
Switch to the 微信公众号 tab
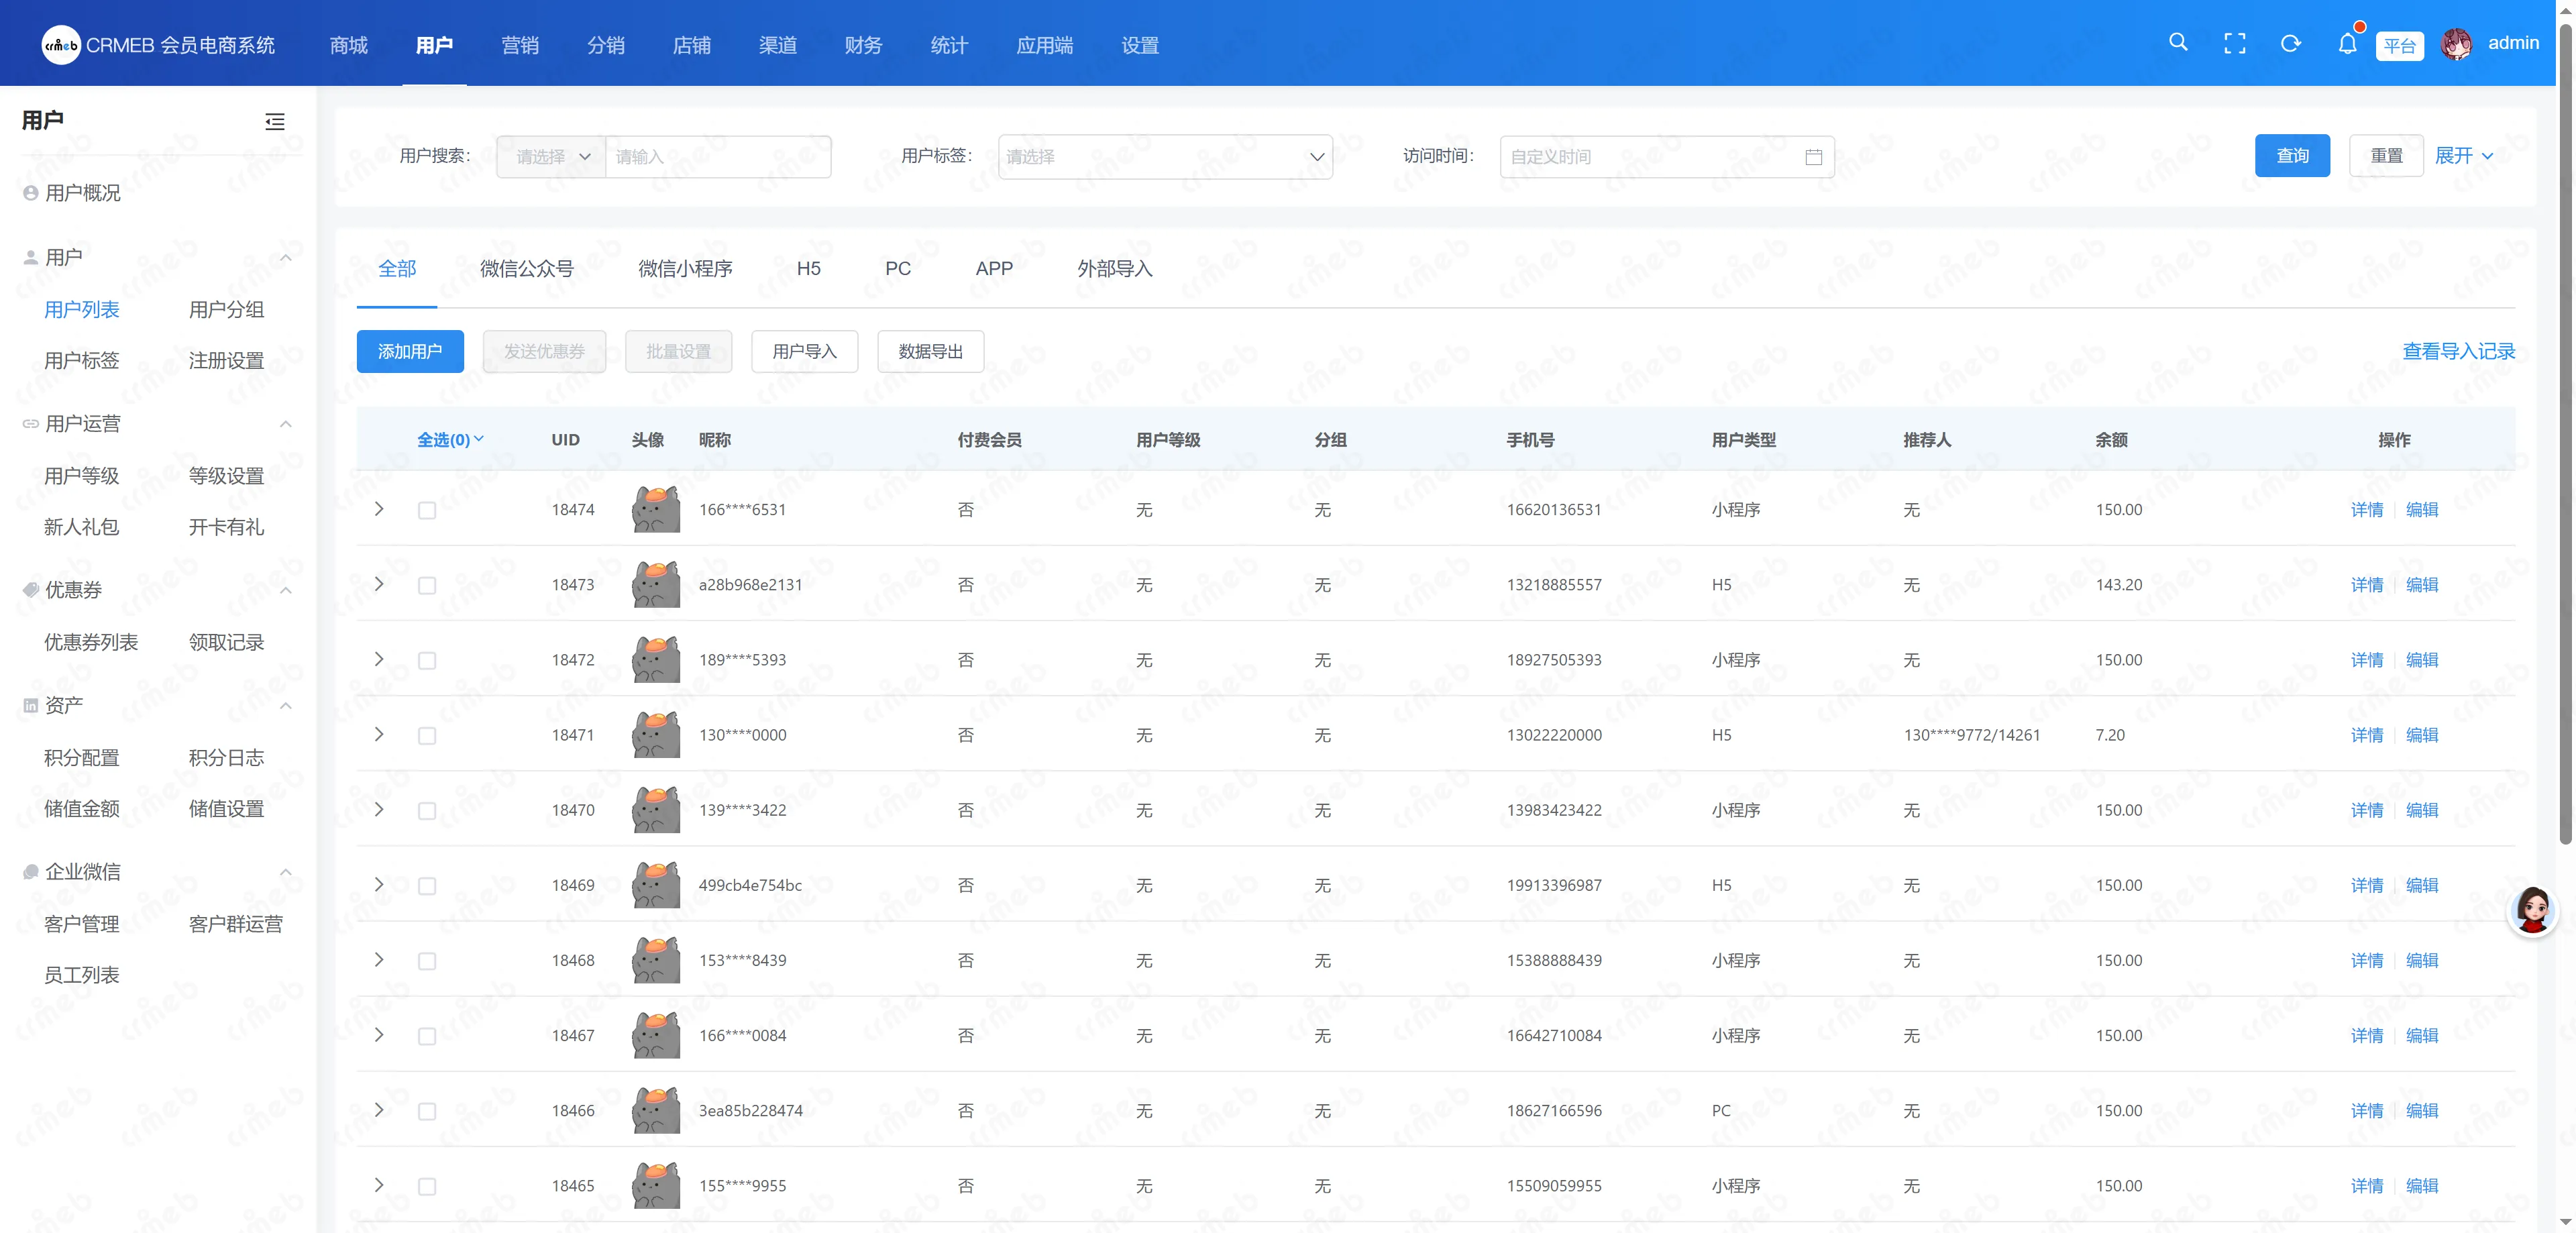coord(527,268)
